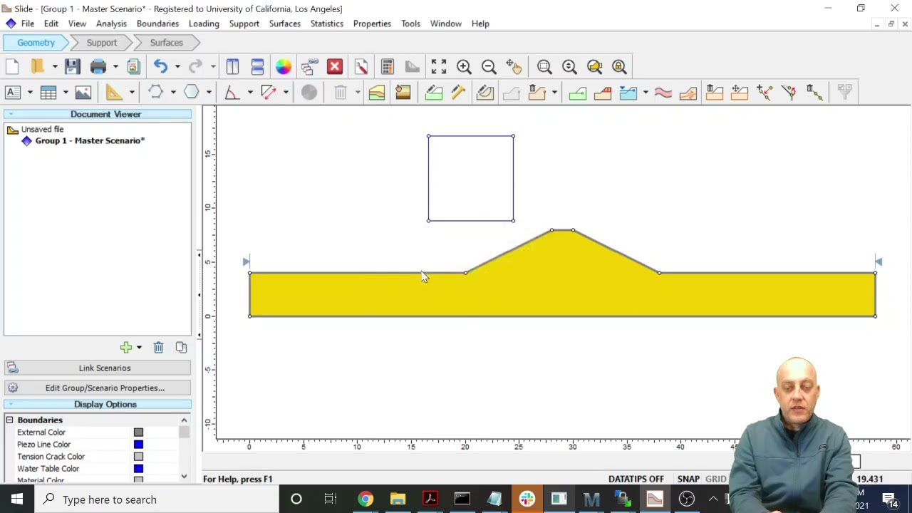This screenshot has width=912, height=513.
Task: Open the Statistics menu
Action: tap(326, 24)
